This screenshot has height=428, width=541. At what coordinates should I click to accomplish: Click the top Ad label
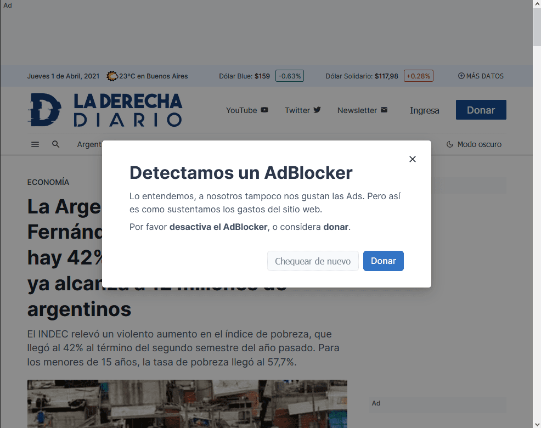[8, 5]
